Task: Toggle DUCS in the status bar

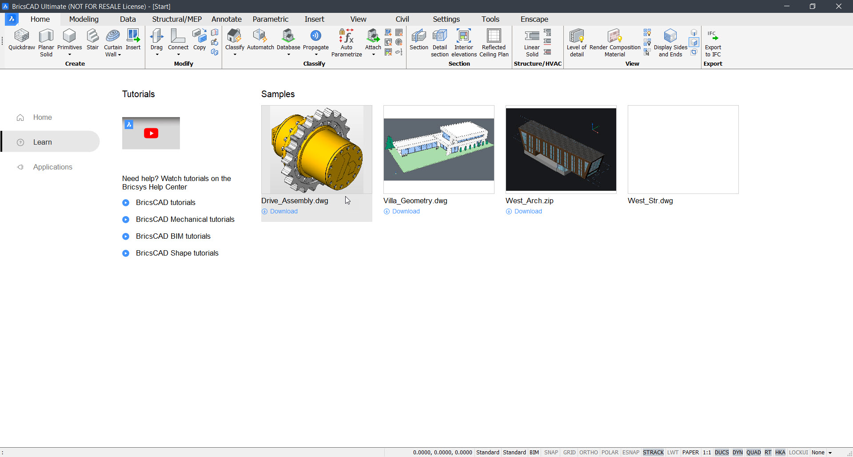Action: point(721,453)
